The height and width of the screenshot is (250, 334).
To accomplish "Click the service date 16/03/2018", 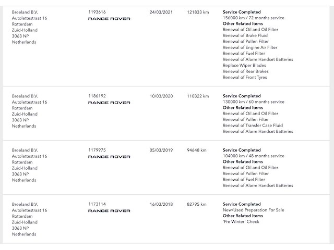I will 160,204.
